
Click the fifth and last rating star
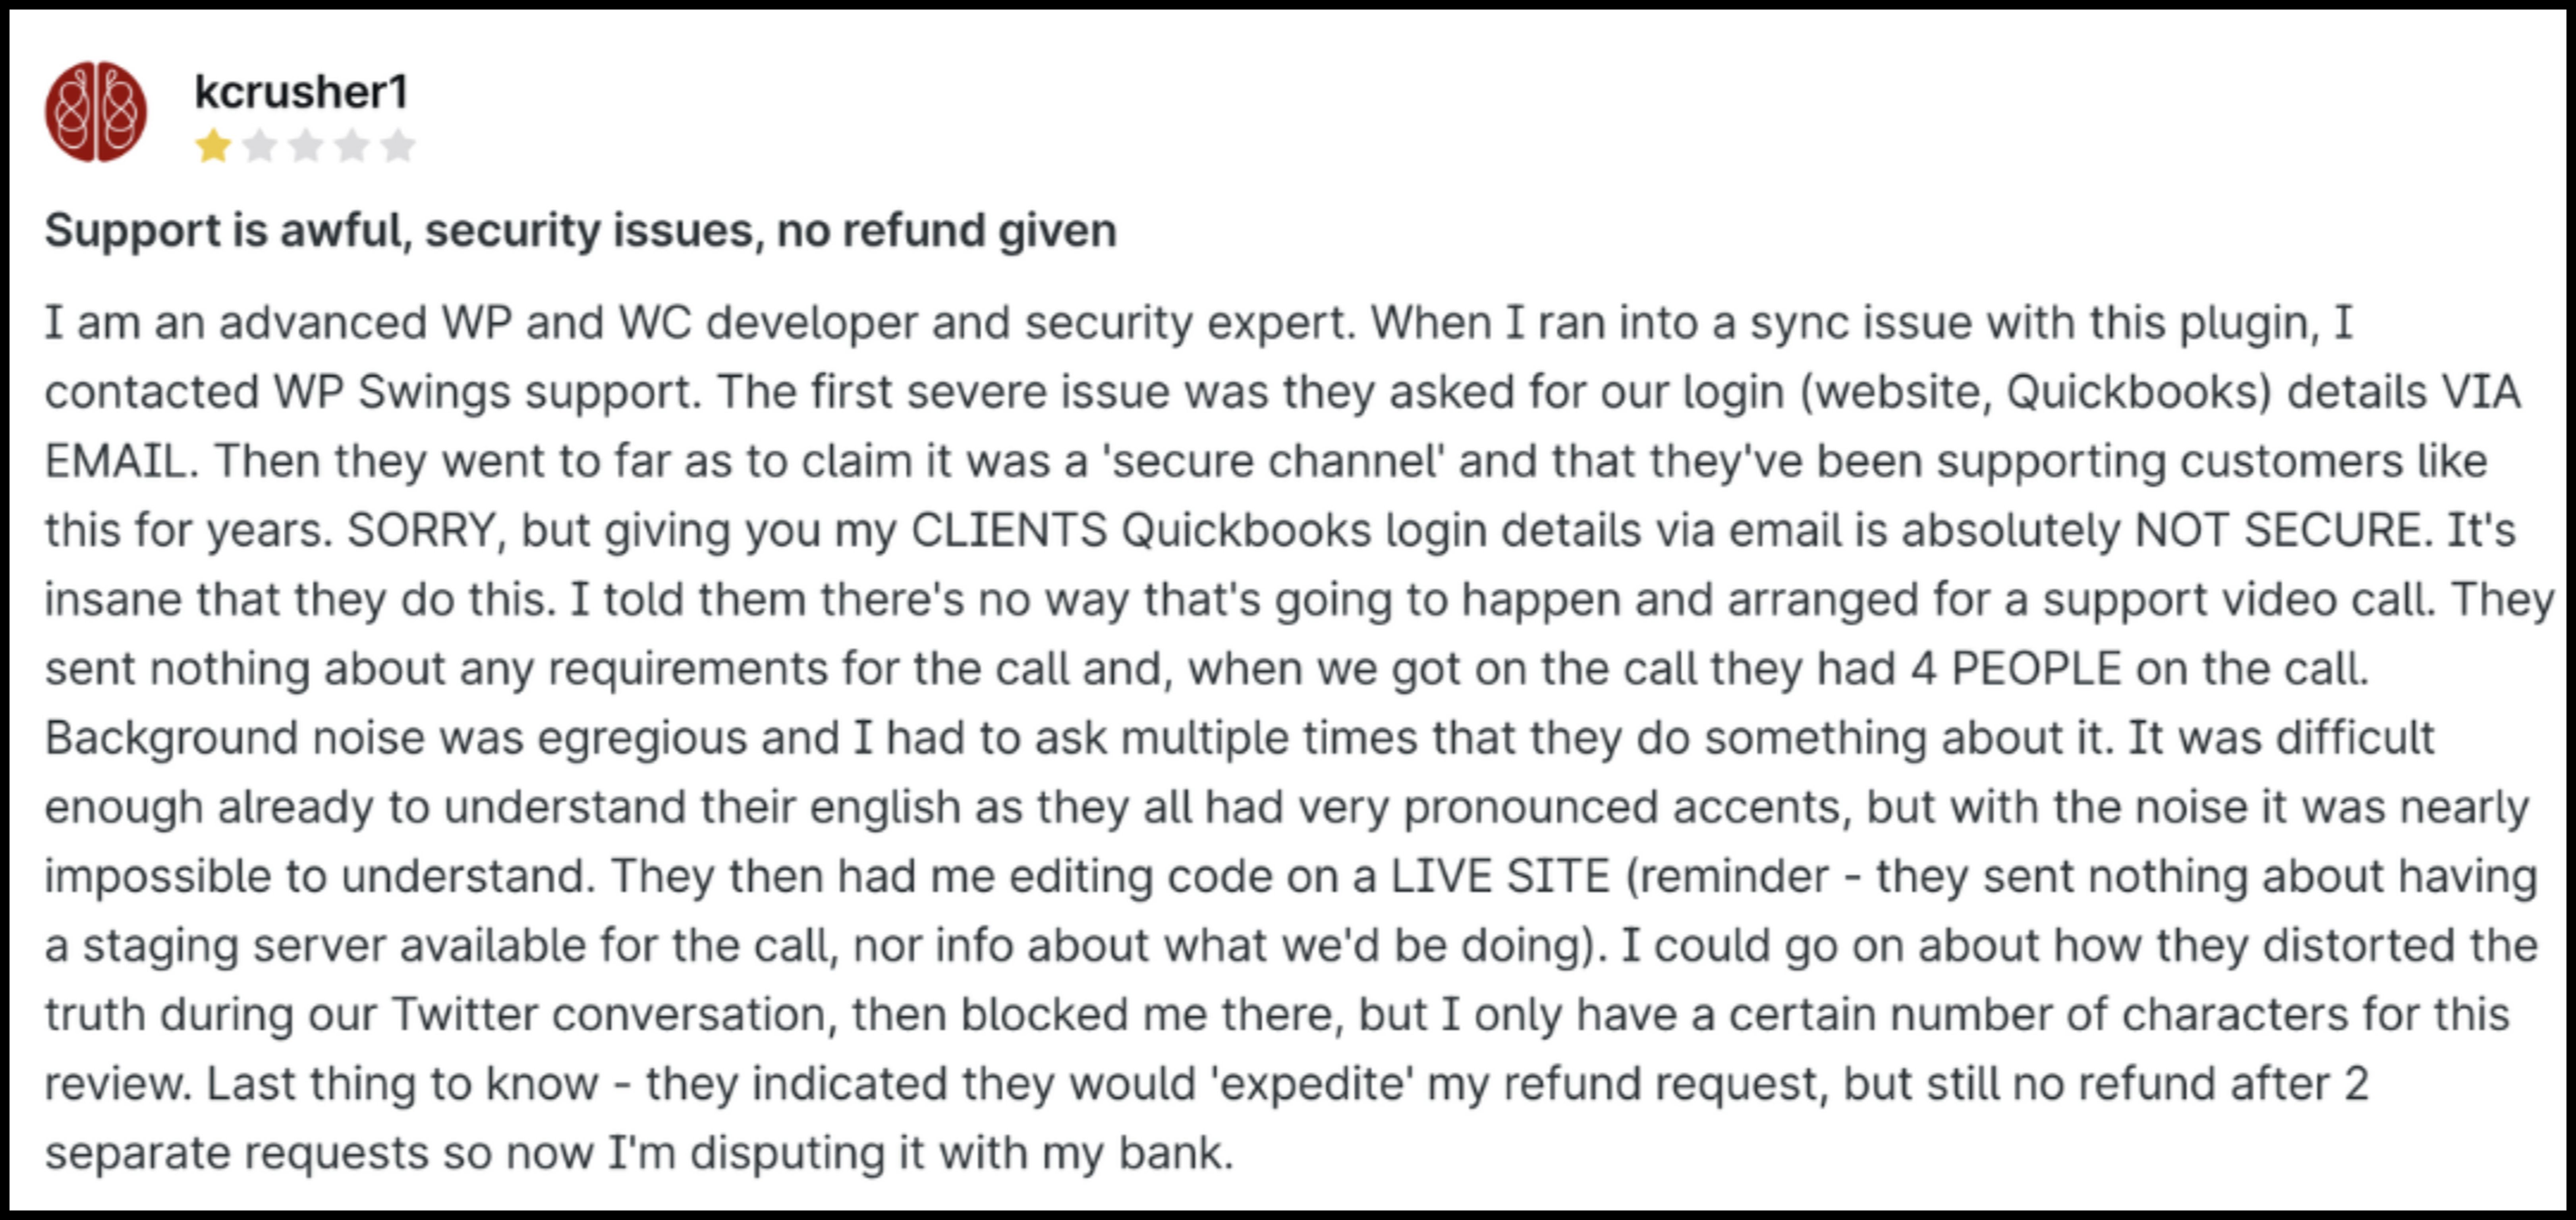pos(398,147)
